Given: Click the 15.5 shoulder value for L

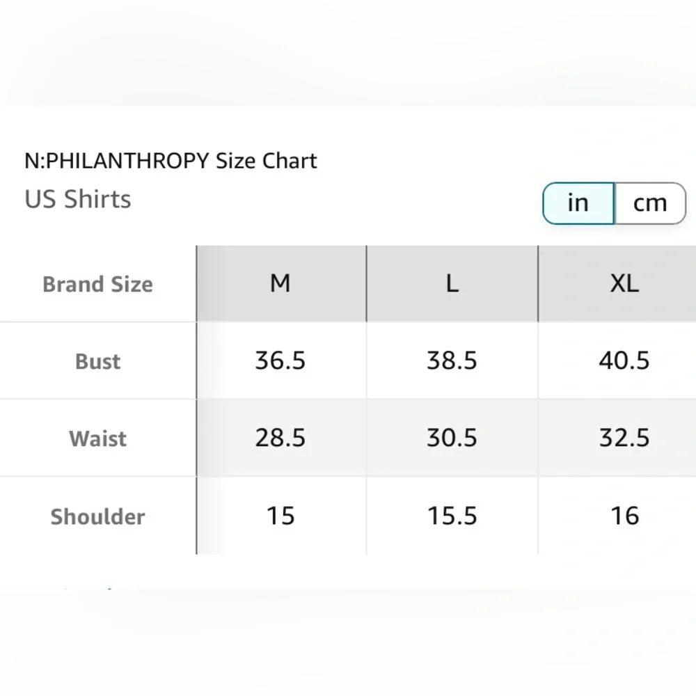Looking at the screenshot, I should pyautogui.click(x=452, y=516).
